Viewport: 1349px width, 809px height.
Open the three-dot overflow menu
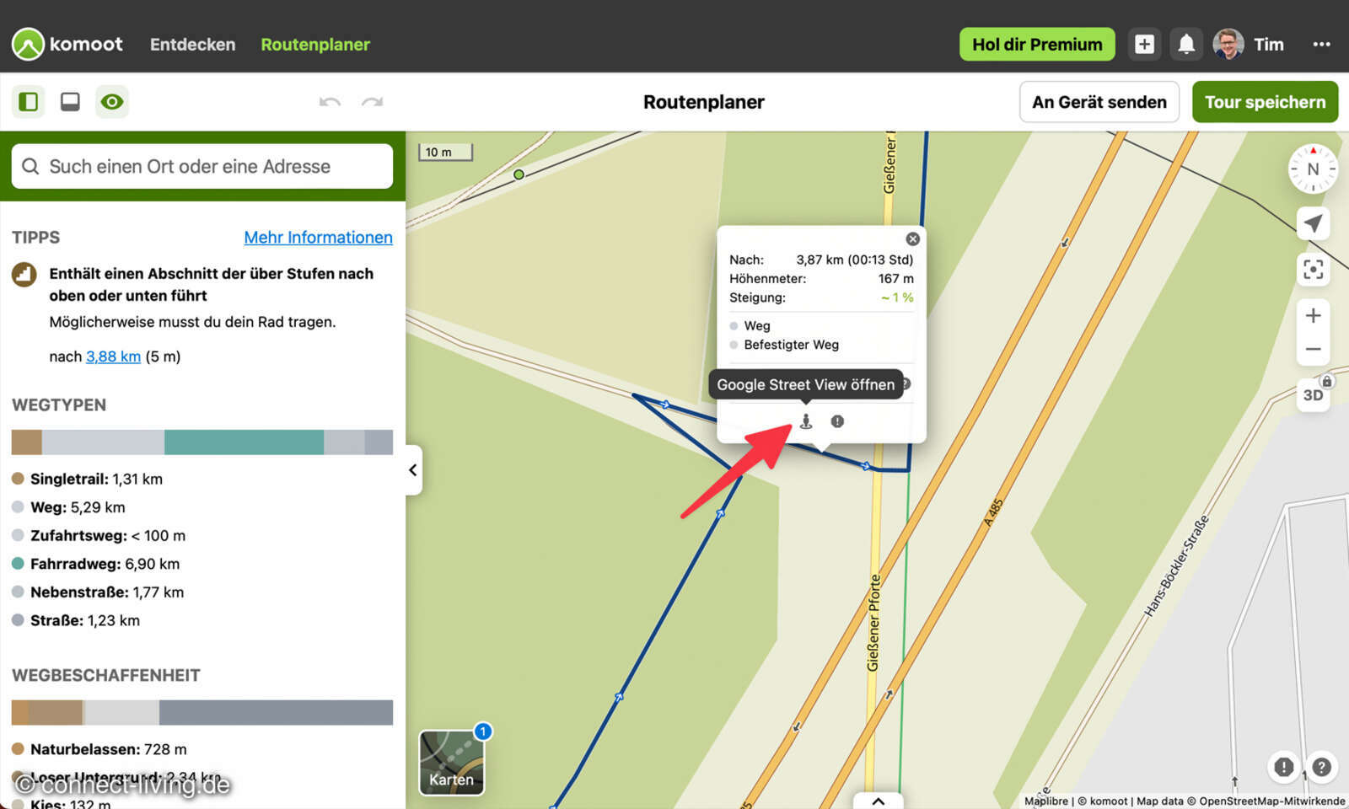coord(1319,44)
